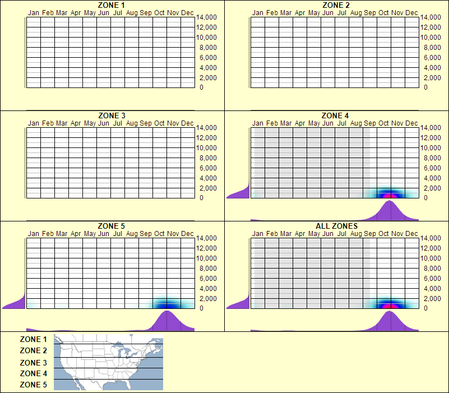Click the United States map thumbnail
This screenshot has height=393, width=449.
click(107, 362)
